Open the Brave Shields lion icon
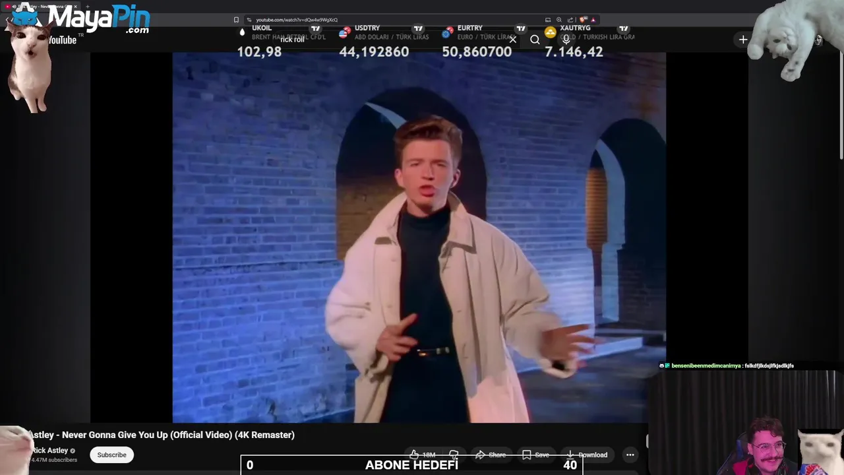844x475 pixels. point(583,20)
